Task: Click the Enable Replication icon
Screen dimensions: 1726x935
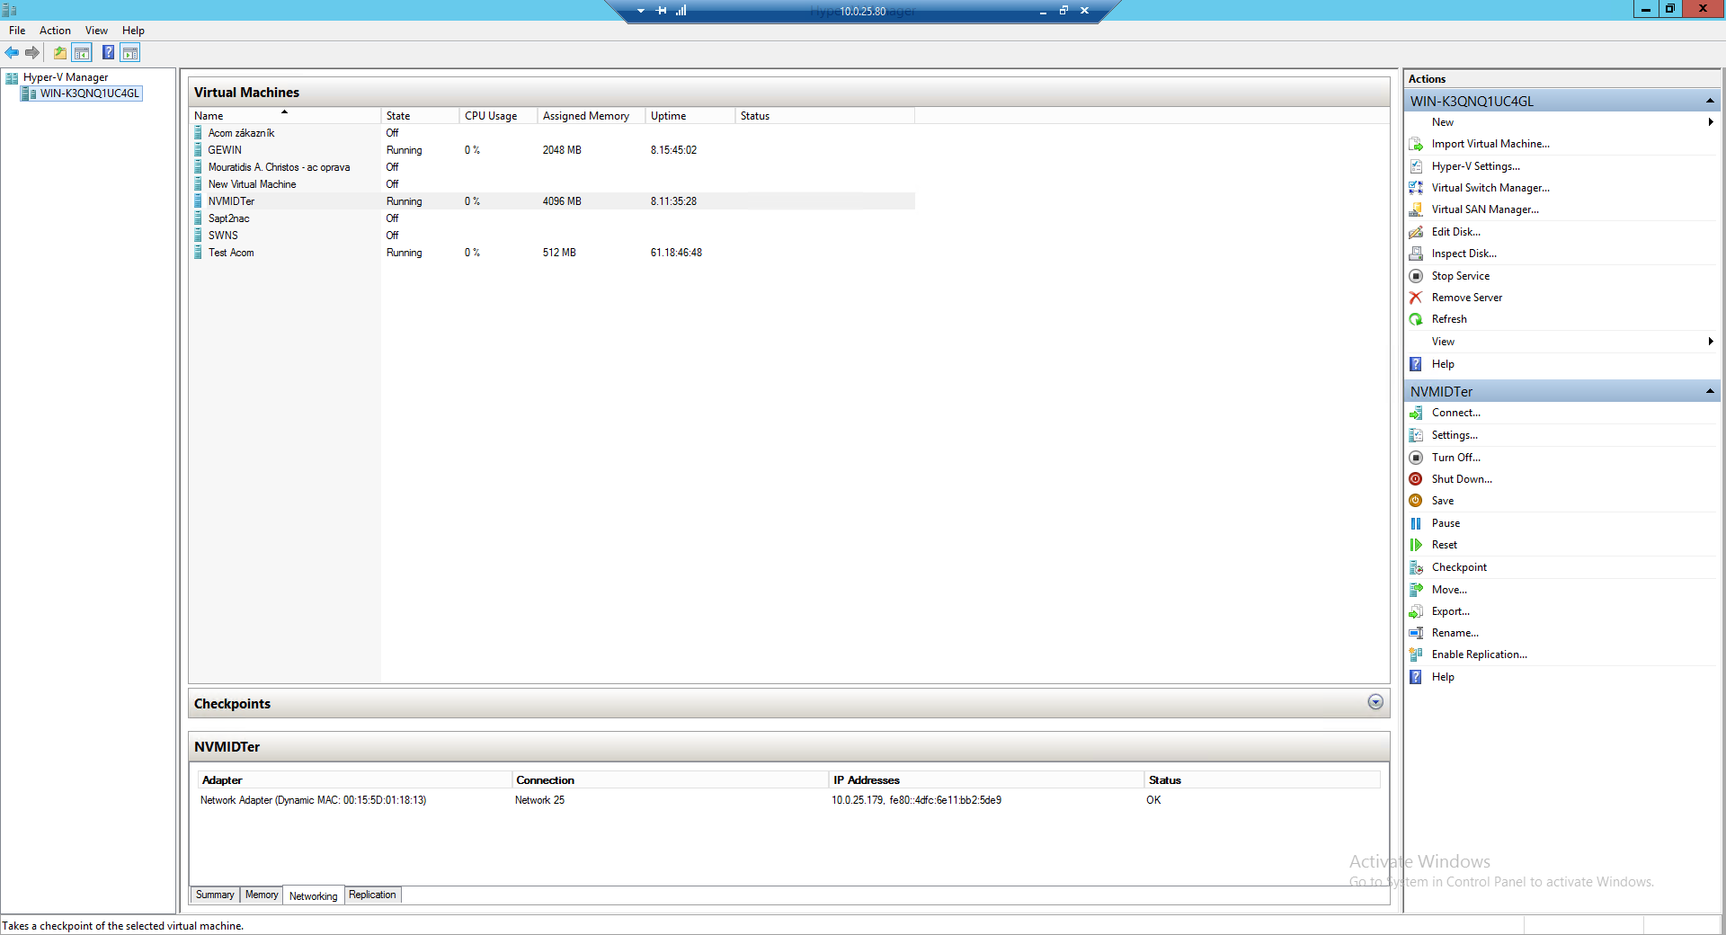Action: click(x=1416, y=654)
